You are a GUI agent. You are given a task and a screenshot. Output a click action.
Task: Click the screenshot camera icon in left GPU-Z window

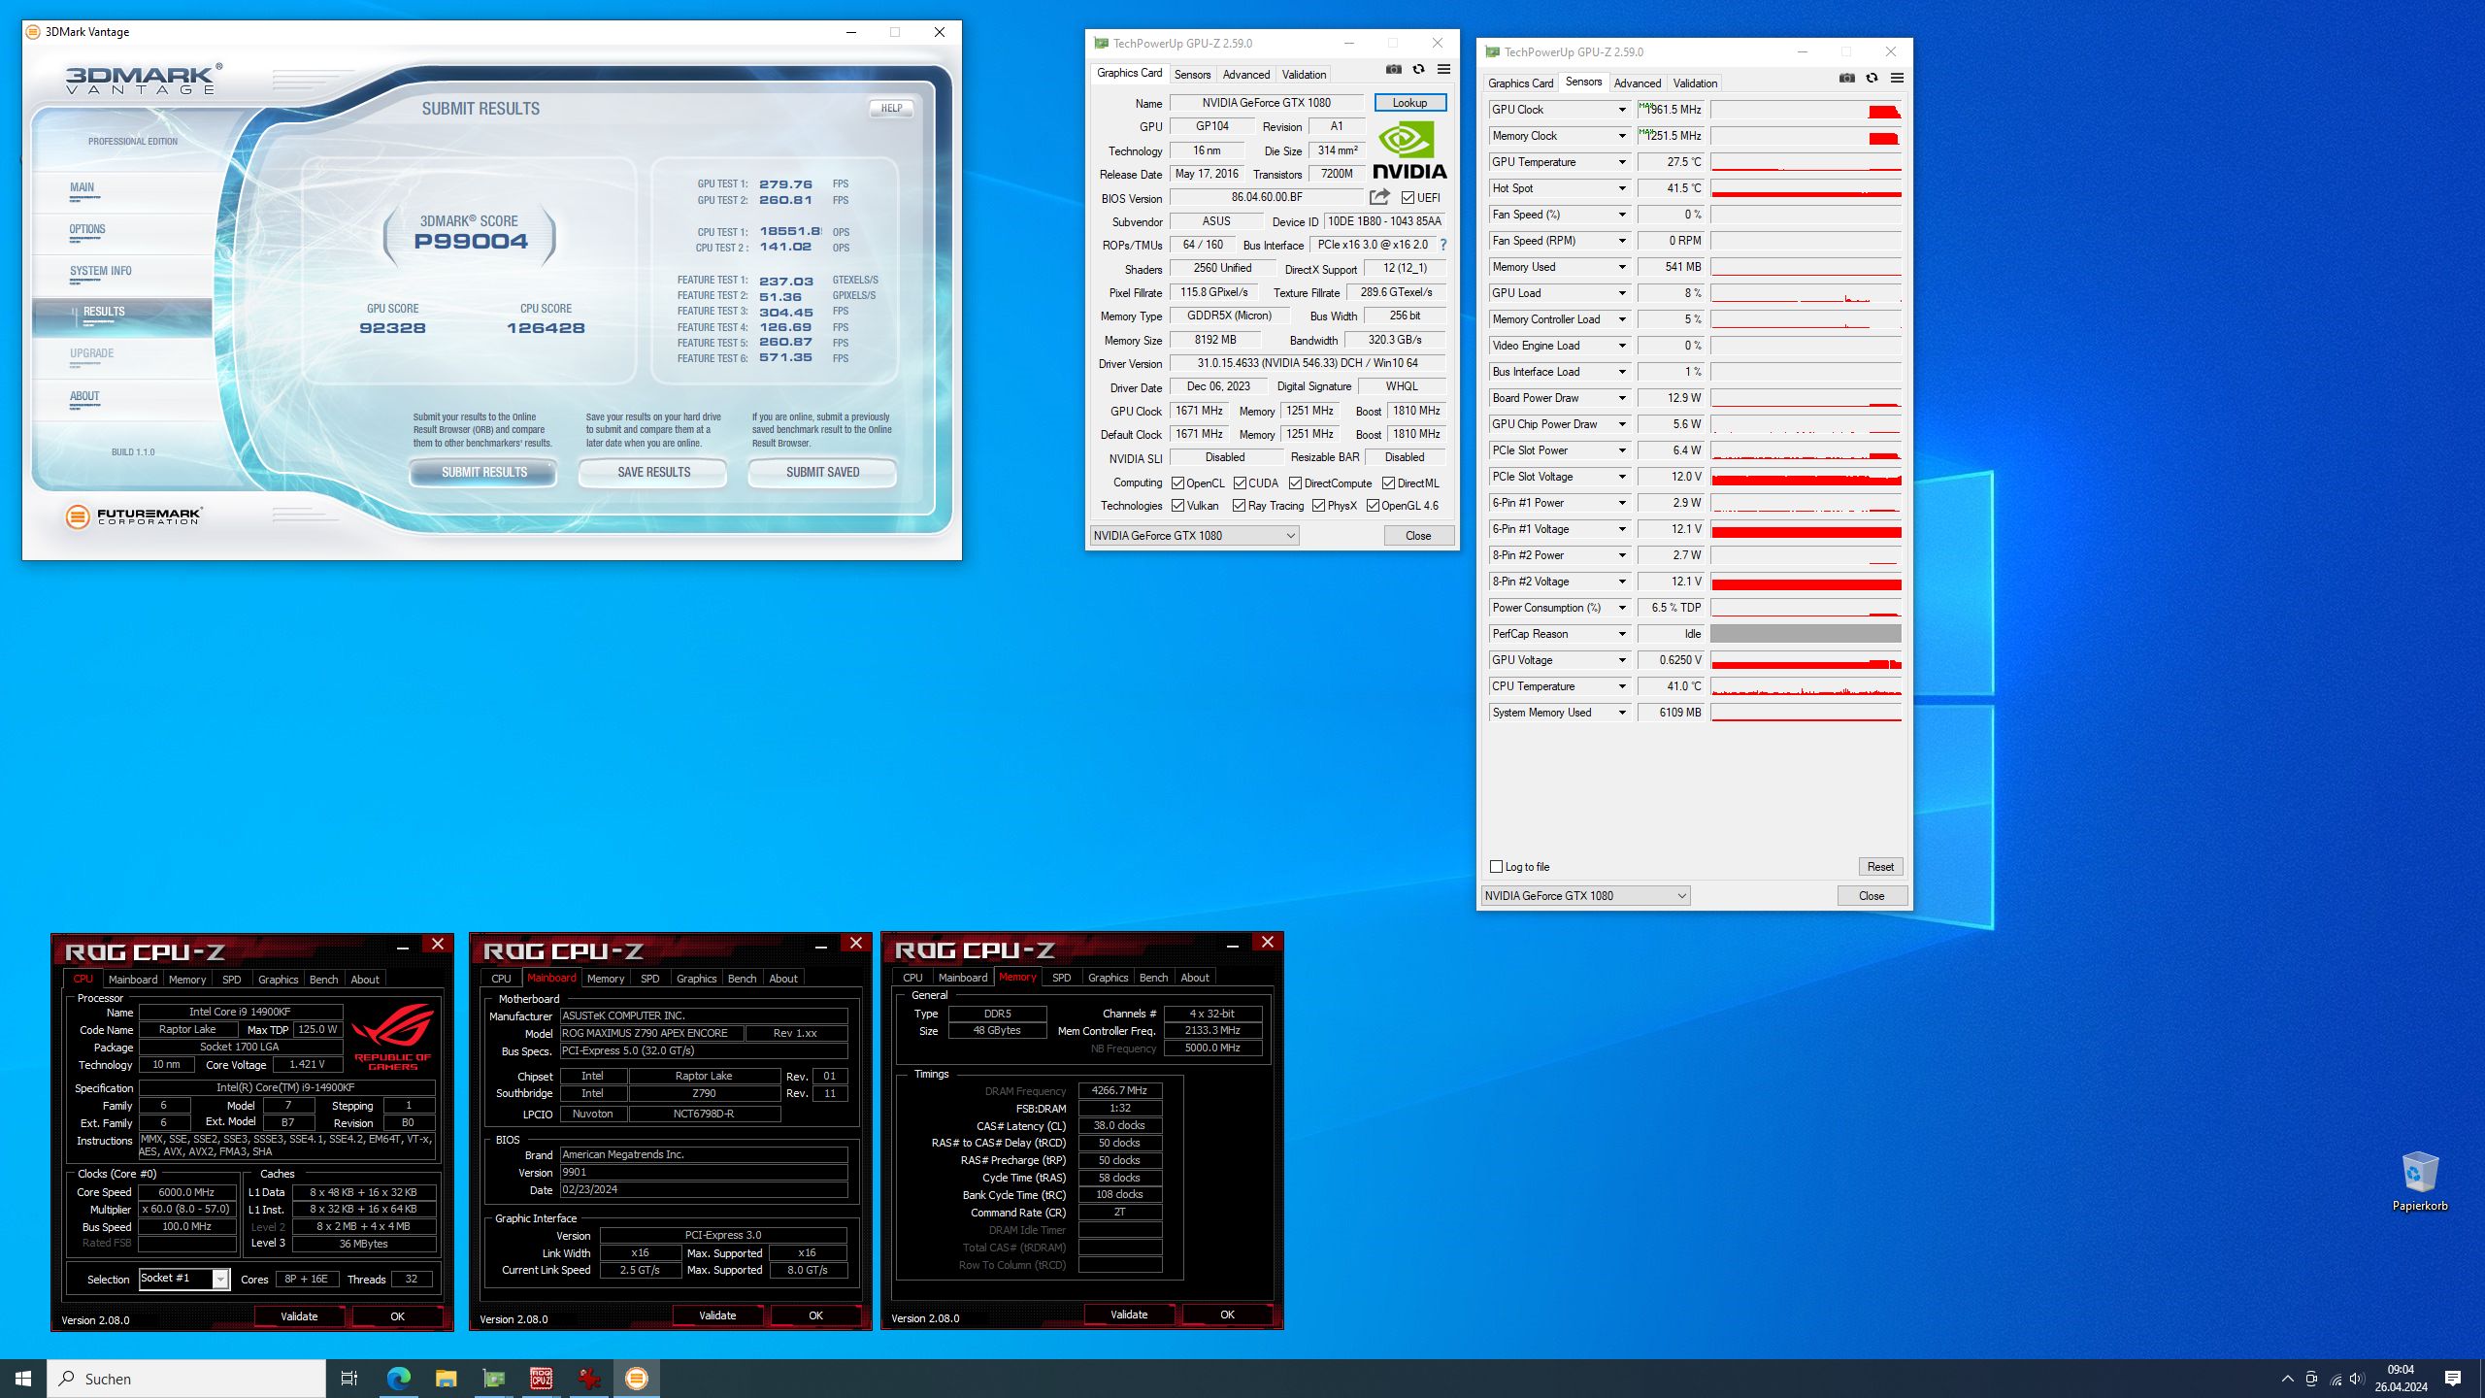1393,69
